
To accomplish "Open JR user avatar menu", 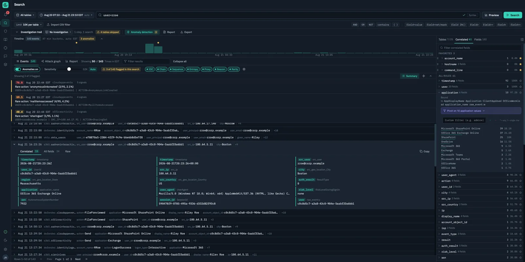I will tap(5, 258).
